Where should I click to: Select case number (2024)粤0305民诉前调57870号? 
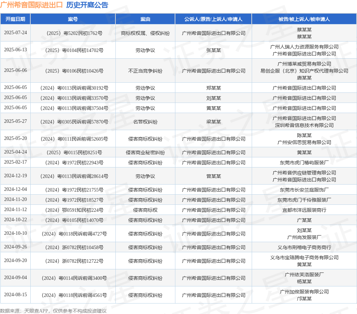75,122
